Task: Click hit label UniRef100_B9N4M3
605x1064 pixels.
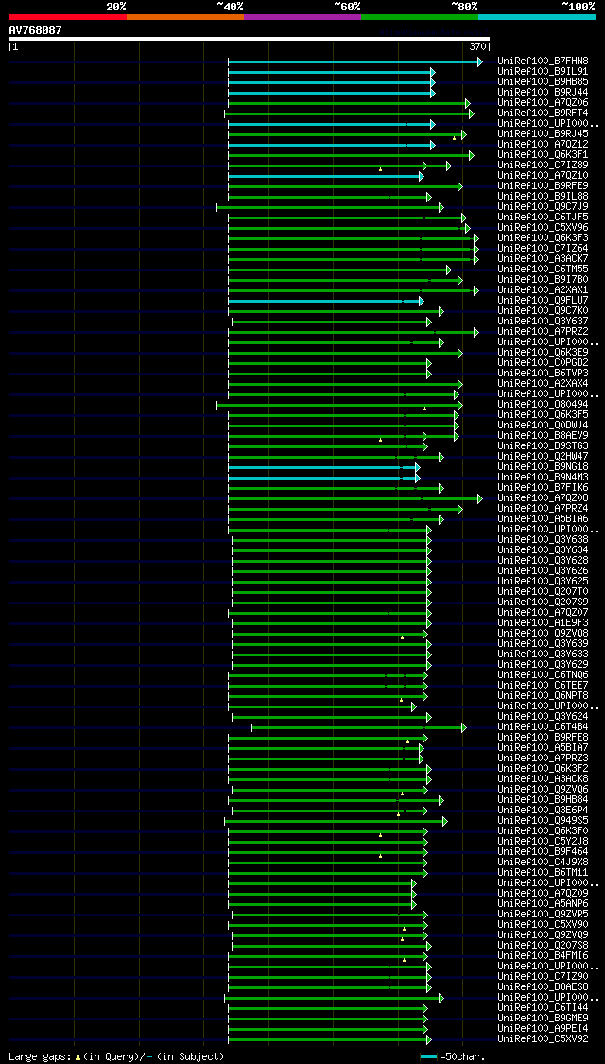Action: coord(543,477)
